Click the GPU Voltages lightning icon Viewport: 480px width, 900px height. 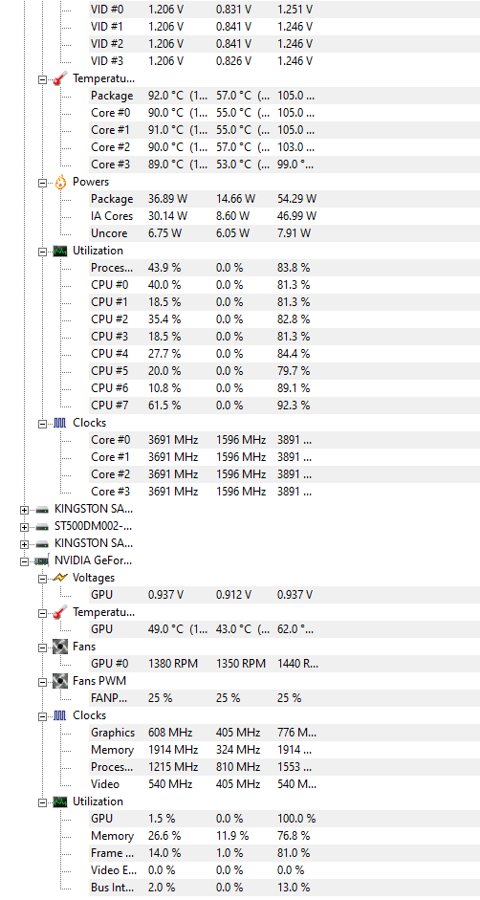pos(60,578)
